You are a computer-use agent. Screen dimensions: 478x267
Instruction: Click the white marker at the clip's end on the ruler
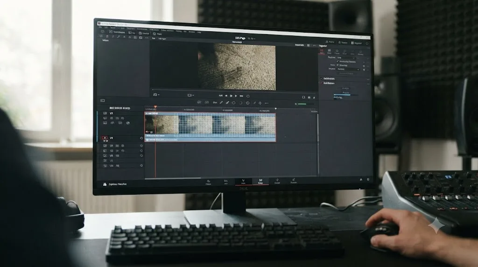tap(275, 108)
